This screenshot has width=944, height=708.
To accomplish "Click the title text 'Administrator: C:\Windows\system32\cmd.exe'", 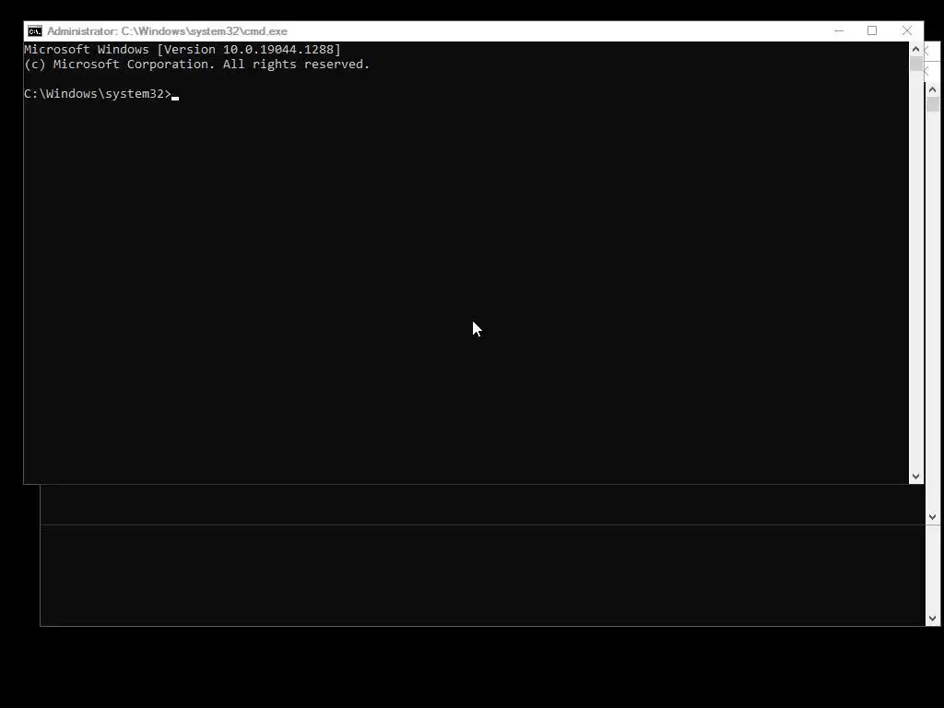I will tap(167, 31).
